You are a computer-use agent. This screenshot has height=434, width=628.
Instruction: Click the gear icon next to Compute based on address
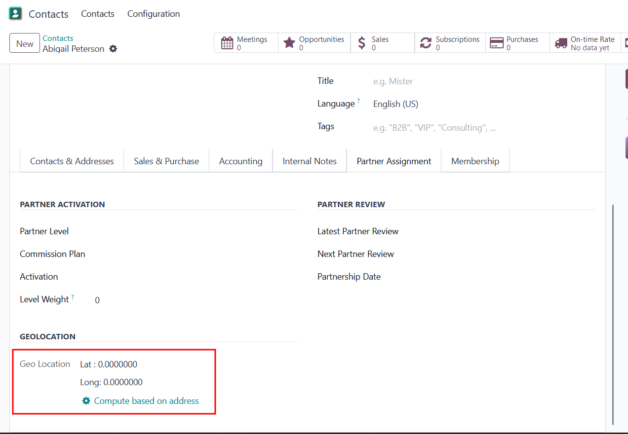pyautogui.click(x=86, y=401)
